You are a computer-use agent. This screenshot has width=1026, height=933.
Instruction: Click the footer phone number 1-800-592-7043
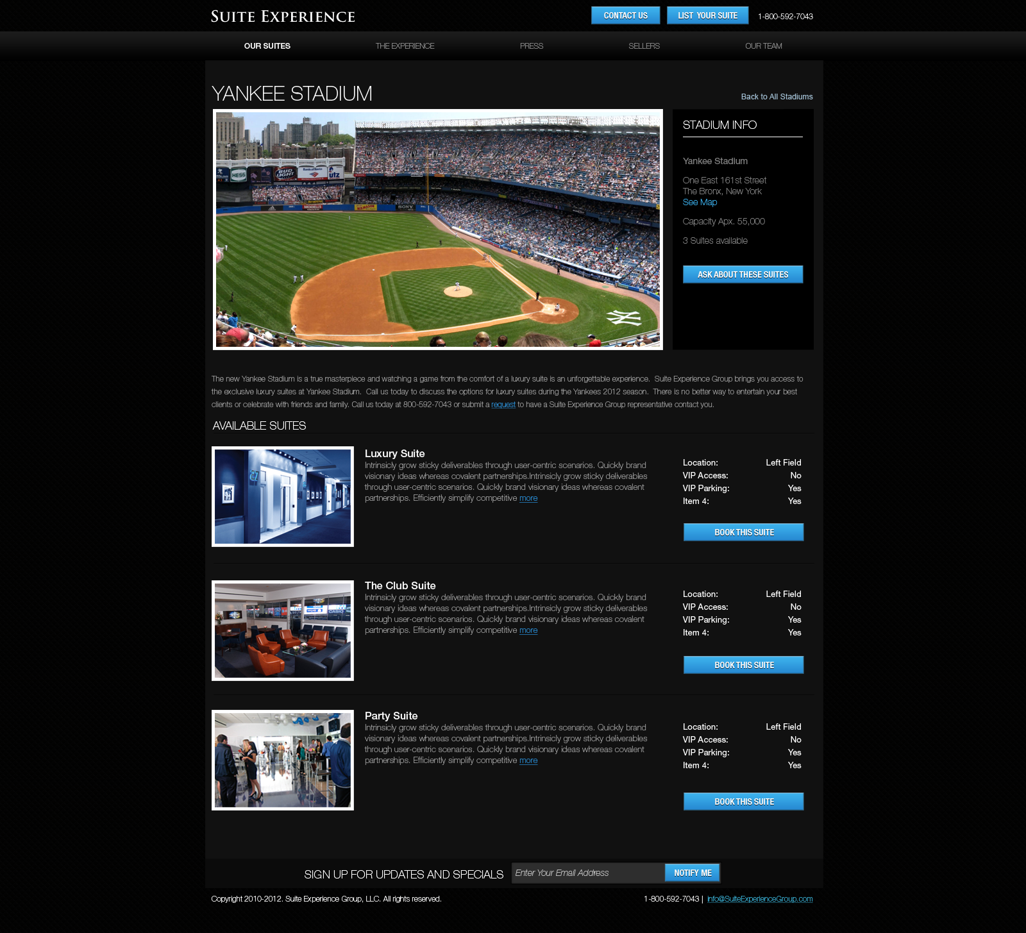671,899
